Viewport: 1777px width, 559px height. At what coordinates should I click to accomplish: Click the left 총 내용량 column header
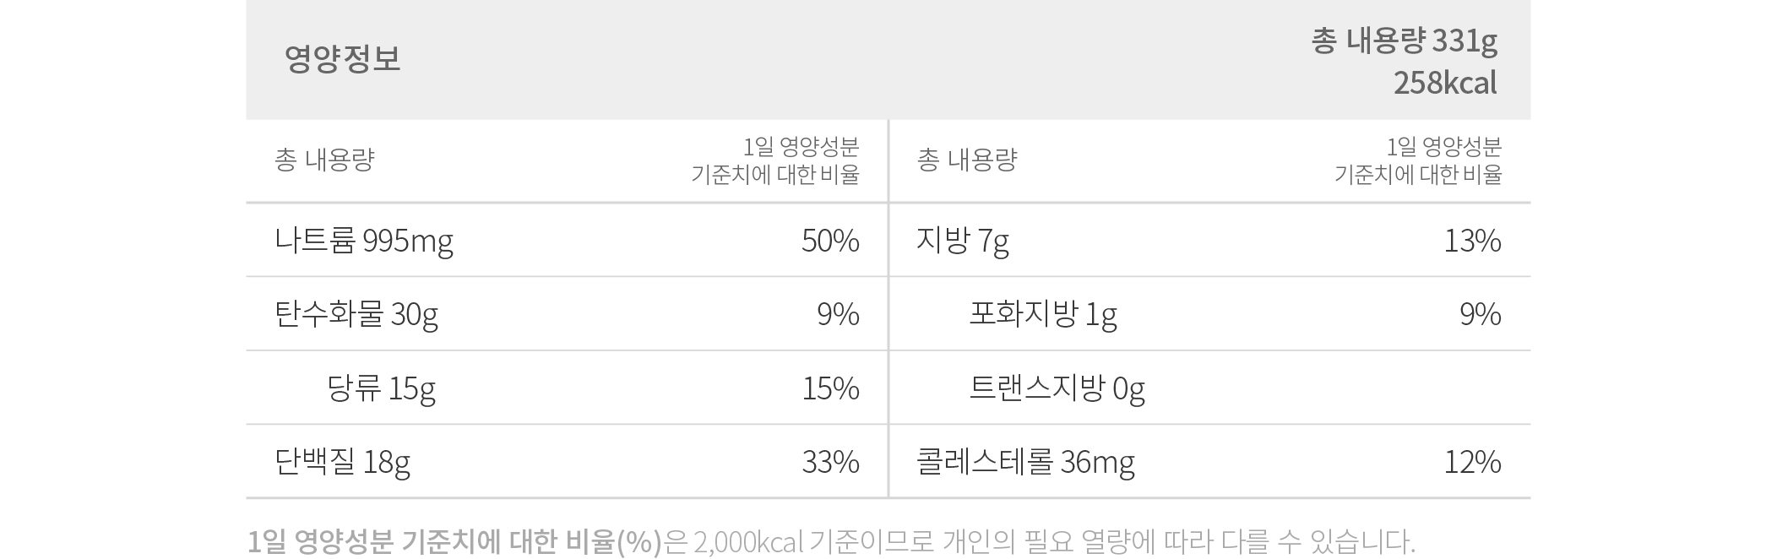click(x=324, y=160)
